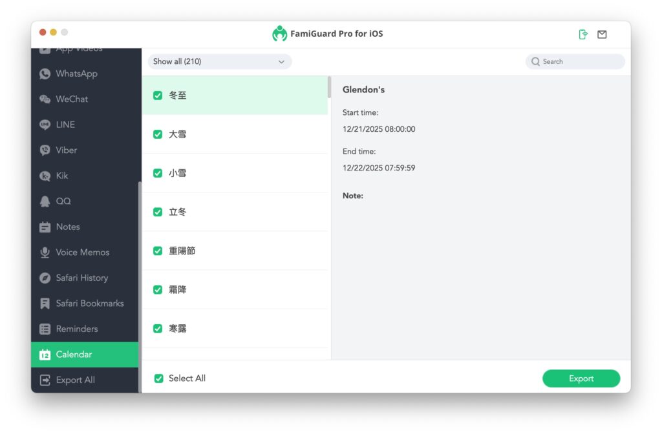Click the Safari History compass icon
Screen dimensions: 662x434
pyautogui.click(x=45, y=278)
